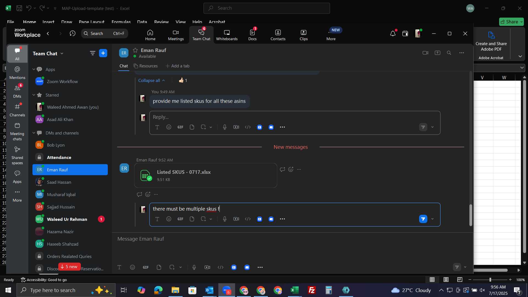This screenshot has width=528, height=297.
Task: Collapse the Starred section
Action: 34,95
